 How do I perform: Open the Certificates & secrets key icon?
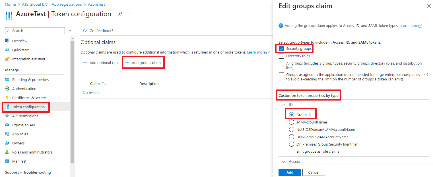tap(7, 98)
